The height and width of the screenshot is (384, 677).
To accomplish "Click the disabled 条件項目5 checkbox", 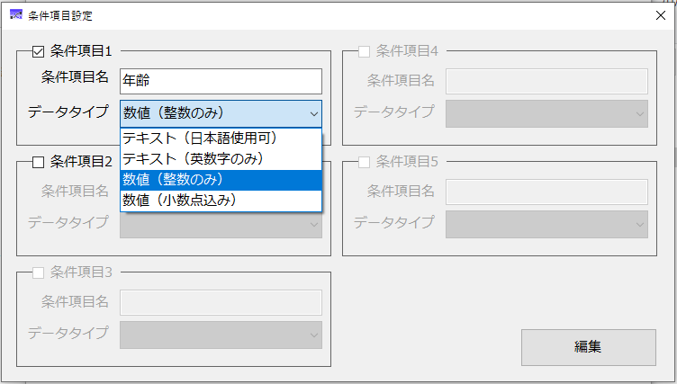I will [364, 163].
